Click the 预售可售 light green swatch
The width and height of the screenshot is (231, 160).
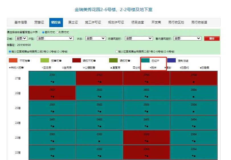point(45,60)
